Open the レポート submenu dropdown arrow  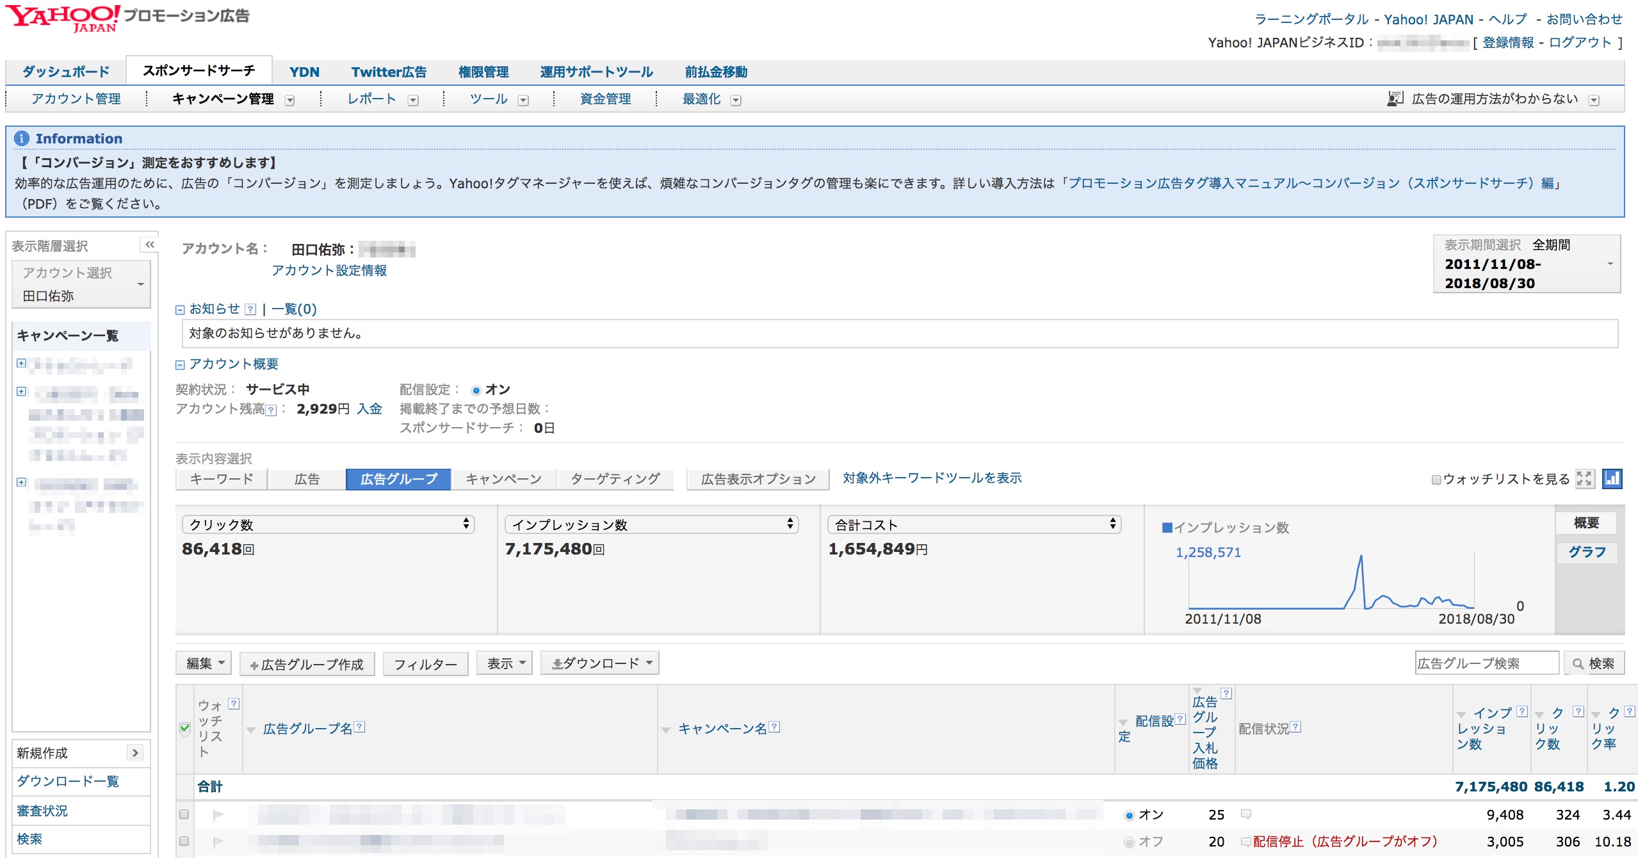413,101
